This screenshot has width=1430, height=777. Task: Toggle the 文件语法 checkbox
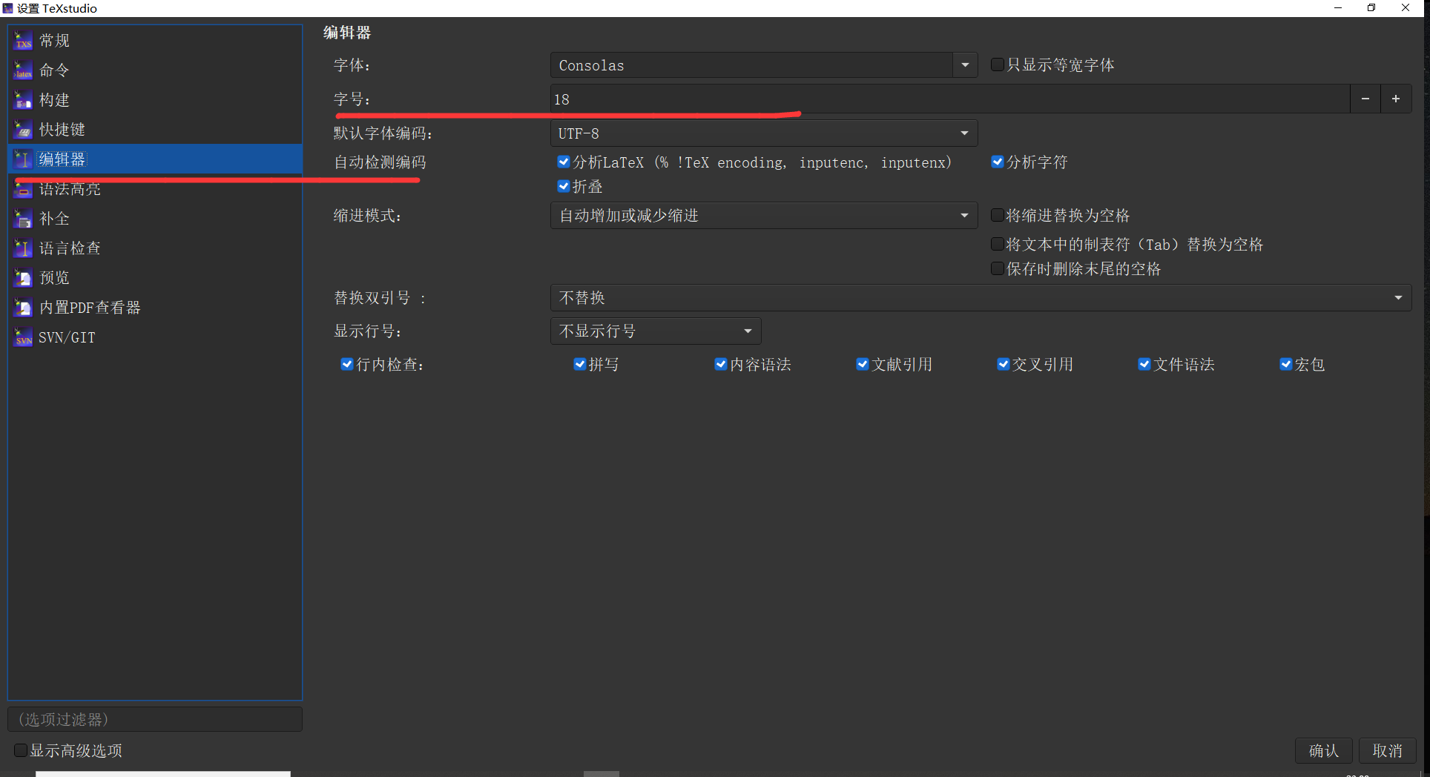point(1144,365)
